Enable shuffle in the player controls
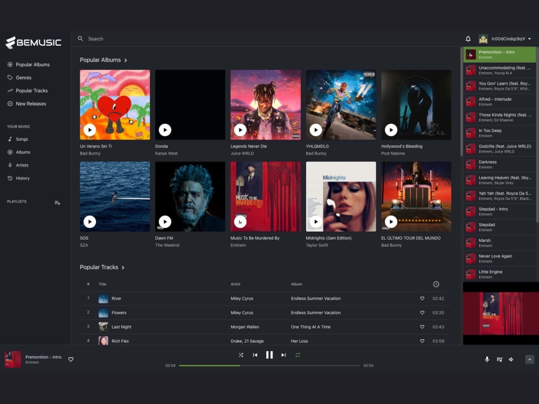Image resolution: width=539 pixels, height=404 pixels. point(241,355)
